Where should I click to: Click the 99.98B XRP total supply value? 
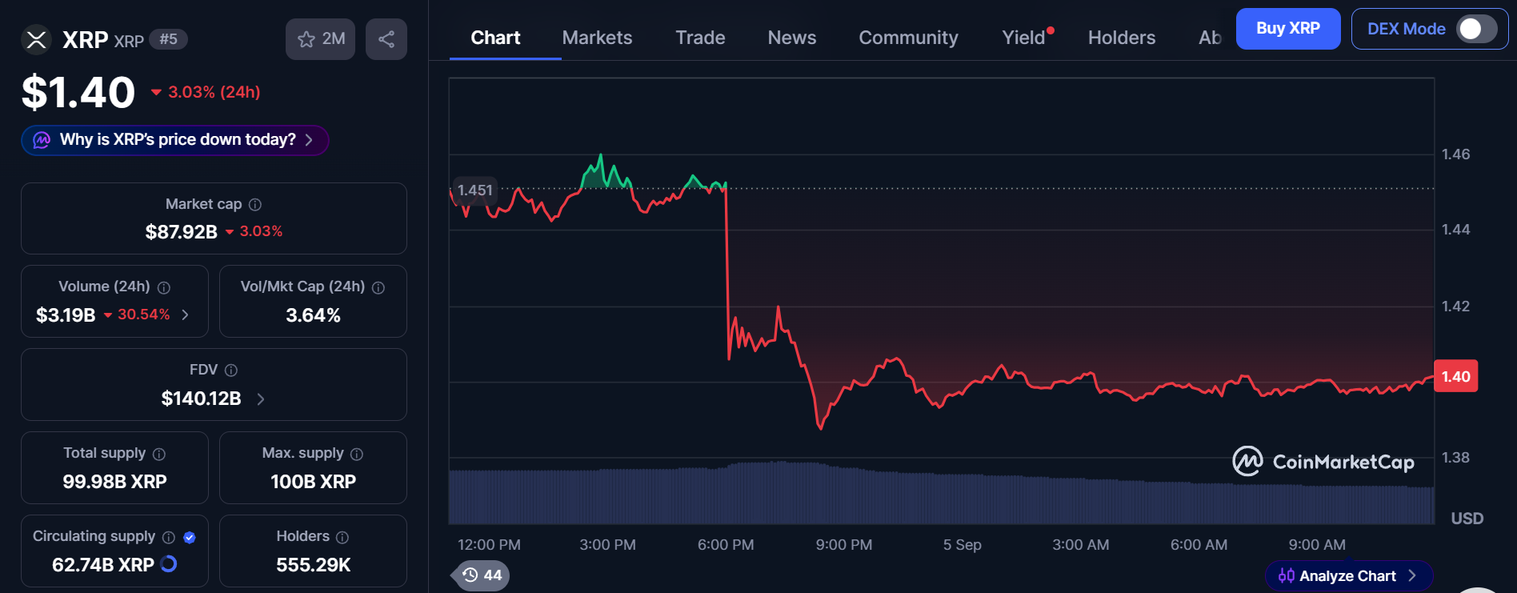[114, 482]
